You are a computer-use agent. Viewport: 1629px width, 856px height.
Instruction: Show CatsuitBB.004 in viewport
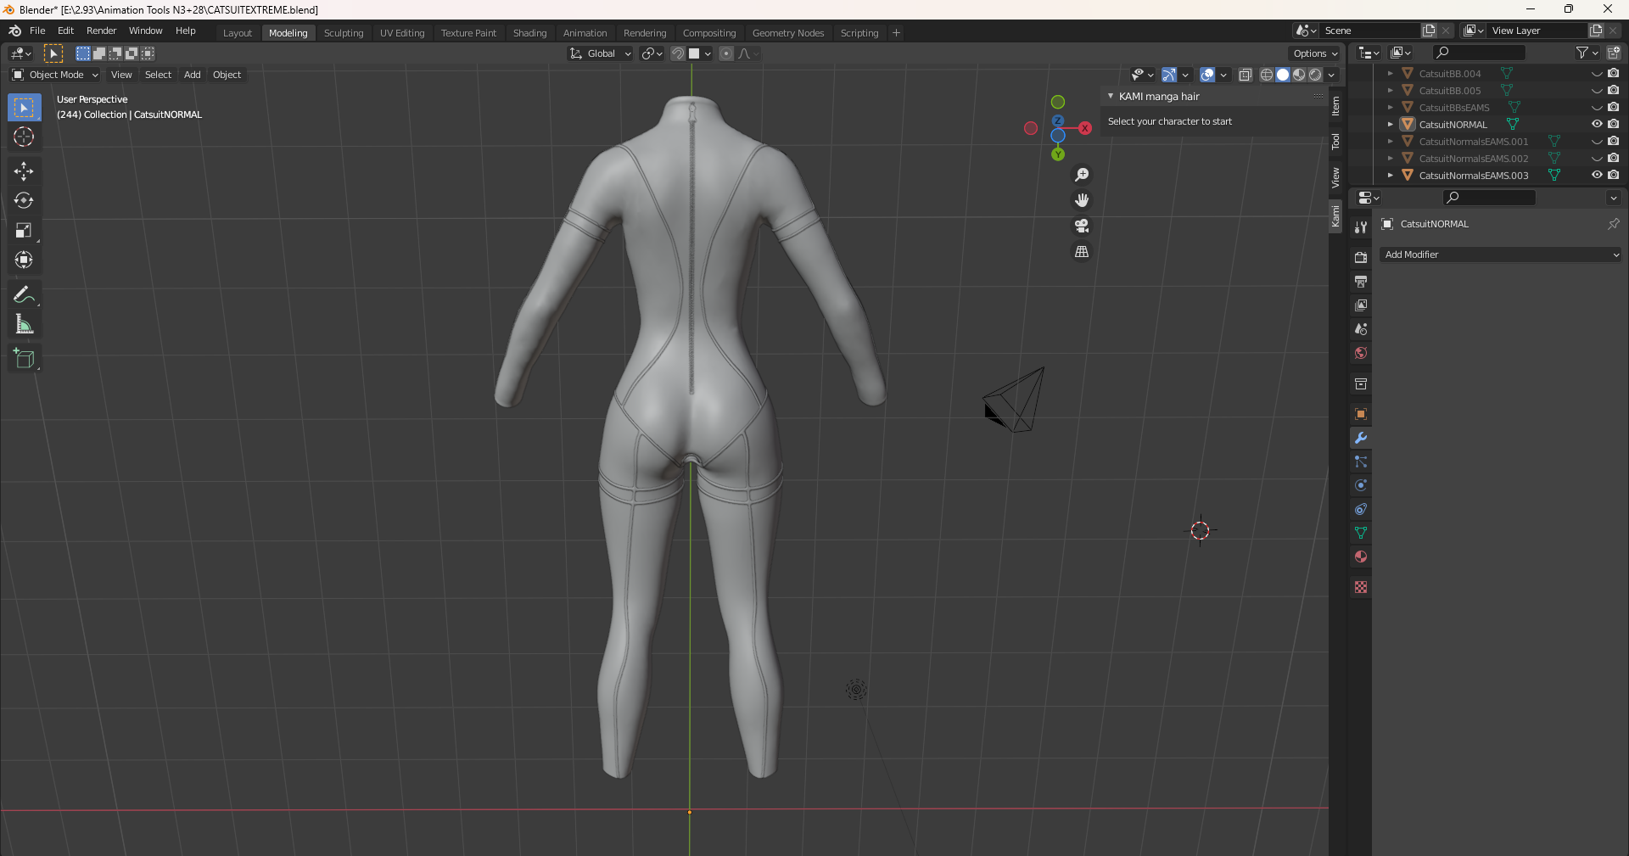[x=1597, y=74]
